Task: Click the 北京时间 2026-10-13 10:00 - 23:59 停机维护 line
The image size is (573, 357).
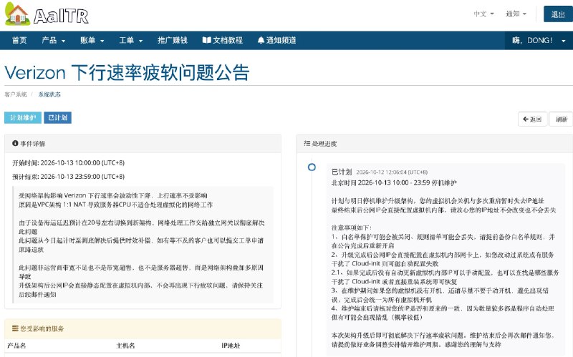Action: [394, 182]
